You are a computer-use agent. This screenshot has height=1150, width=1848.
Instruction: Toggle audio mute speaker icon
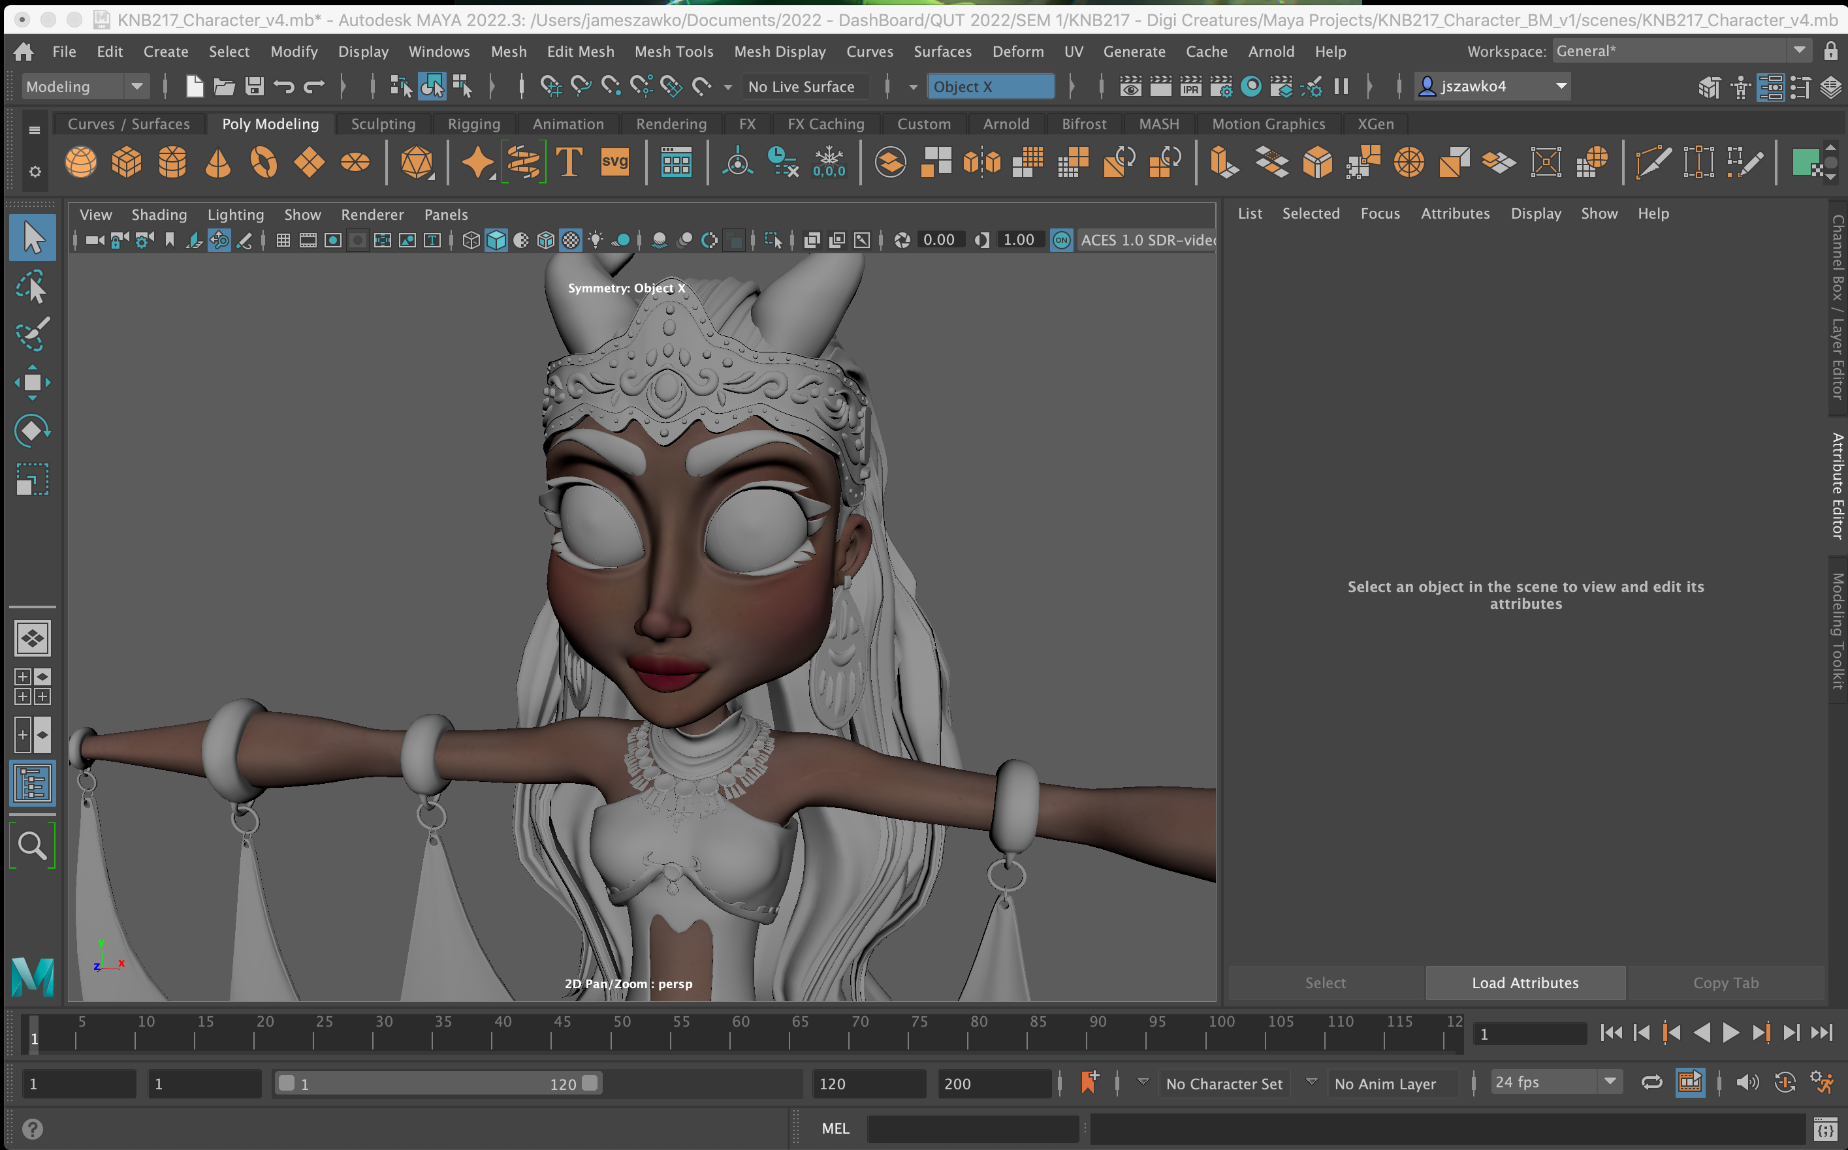coord(1747,1082)
